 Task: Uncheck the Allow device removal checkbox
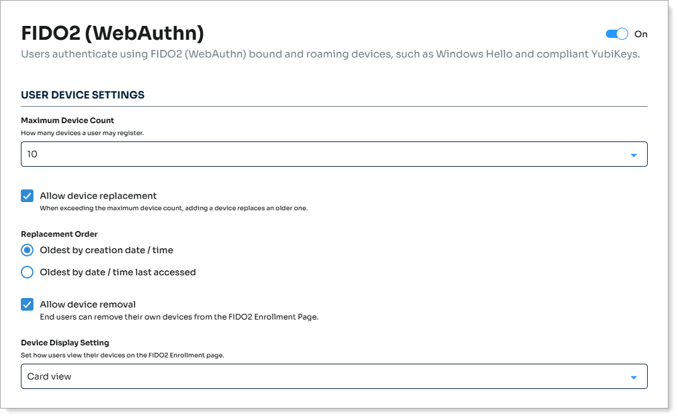pyautogui.click(x=27, y=304)
